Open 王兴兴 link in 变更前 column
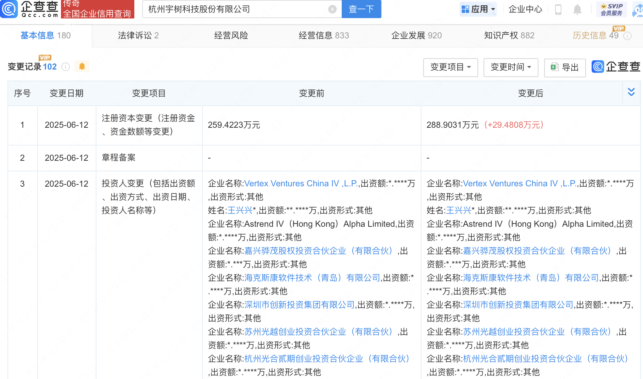The height and width of the screenshot is (379, 643). point(240,210)
